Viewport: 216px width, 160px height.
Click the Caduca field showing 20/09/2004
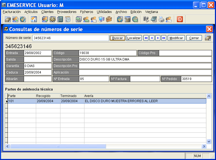37,72
